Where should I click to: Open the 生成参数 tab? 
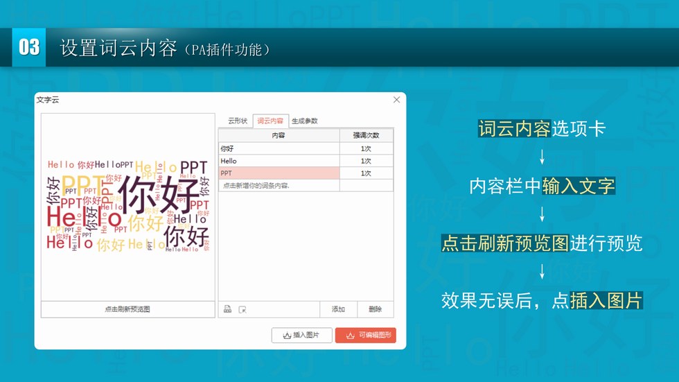304,121
